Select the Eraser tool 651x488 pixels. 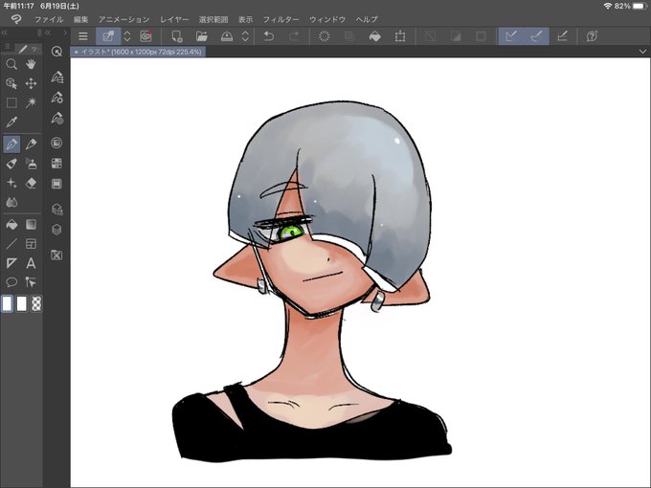click(31, 183)
